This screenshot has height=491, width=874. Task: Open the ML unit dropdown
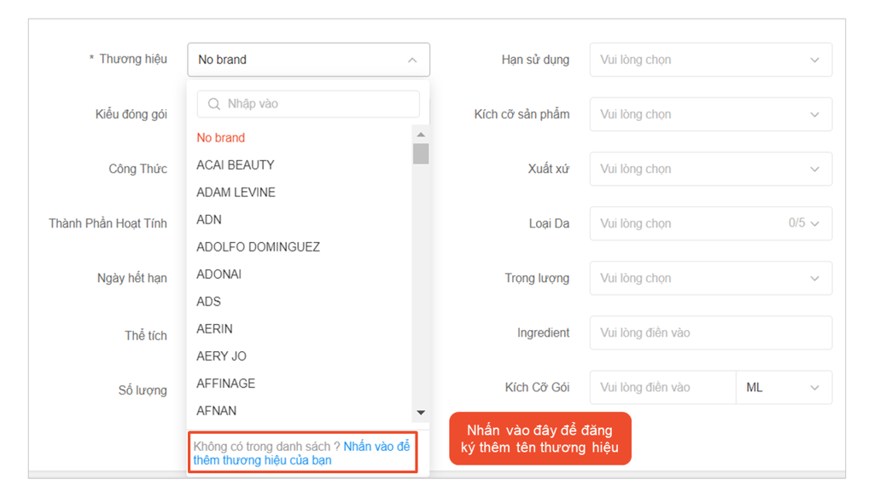coord(783,387)
